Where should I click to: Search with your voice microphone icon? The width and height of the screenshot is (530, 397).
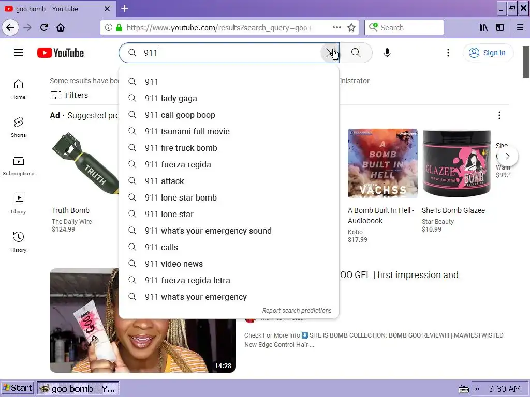pos(387,53)
